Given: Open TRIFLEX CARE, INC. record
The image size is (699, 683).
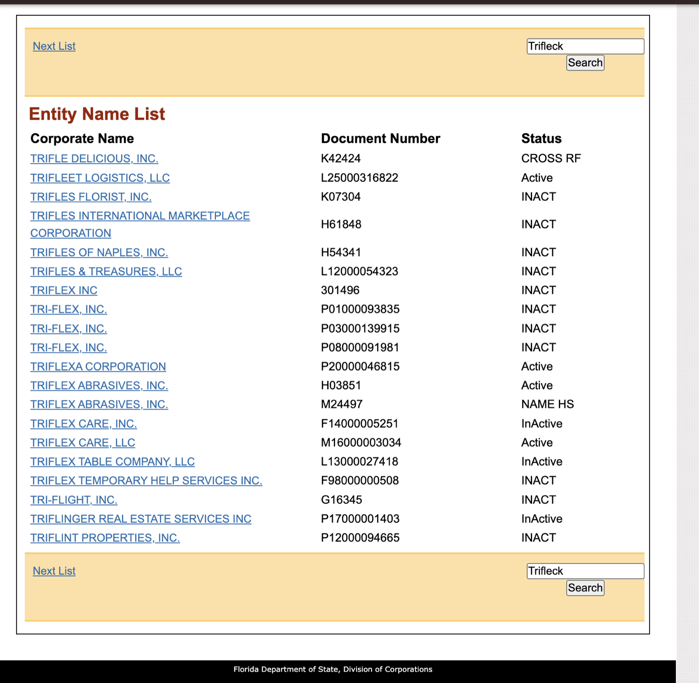Looking at the screenshot, I should [83, 424].
